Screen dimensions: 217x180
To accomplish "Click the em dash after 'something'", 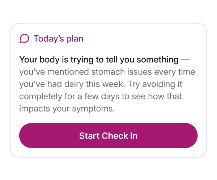I will 185,60.
